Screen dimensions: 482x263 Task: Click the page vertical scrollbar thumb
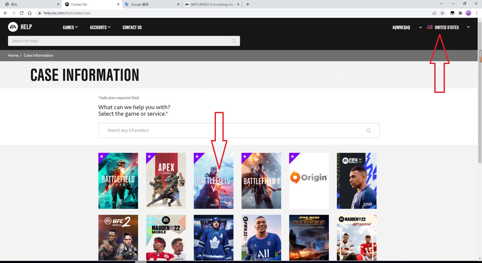pos(480,92)
